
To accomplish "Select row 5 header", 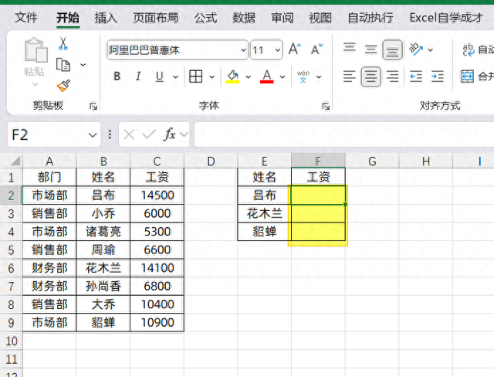I will coord(11,250).
